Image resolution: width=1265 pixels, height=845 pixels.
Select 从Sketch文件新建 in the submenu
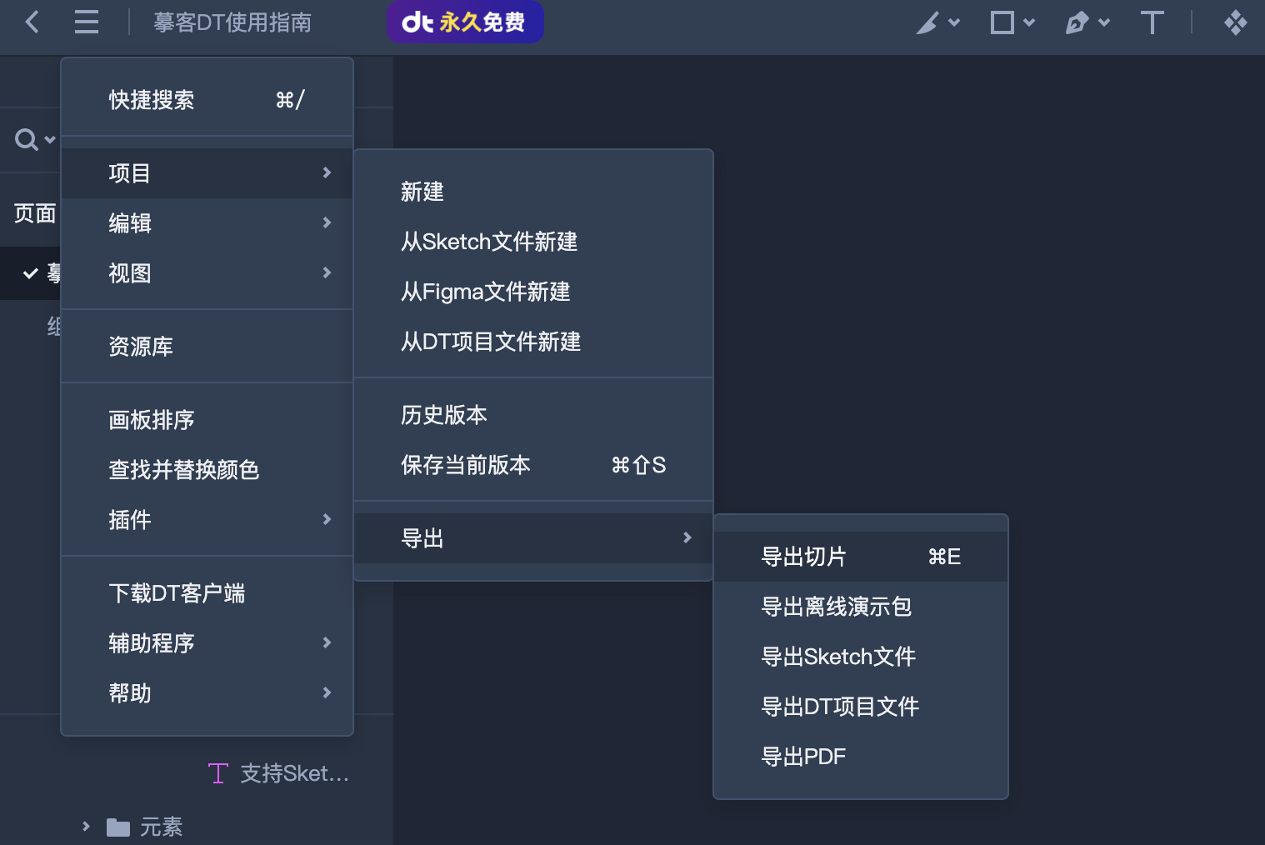(489, 242)
